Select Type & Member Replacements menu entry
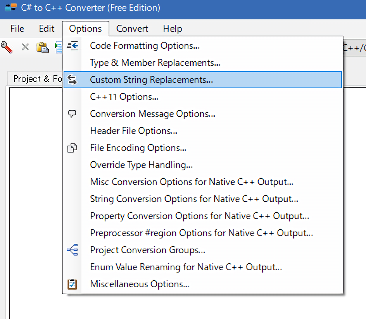Screen dimensions: 366x319 pos(155,63)
